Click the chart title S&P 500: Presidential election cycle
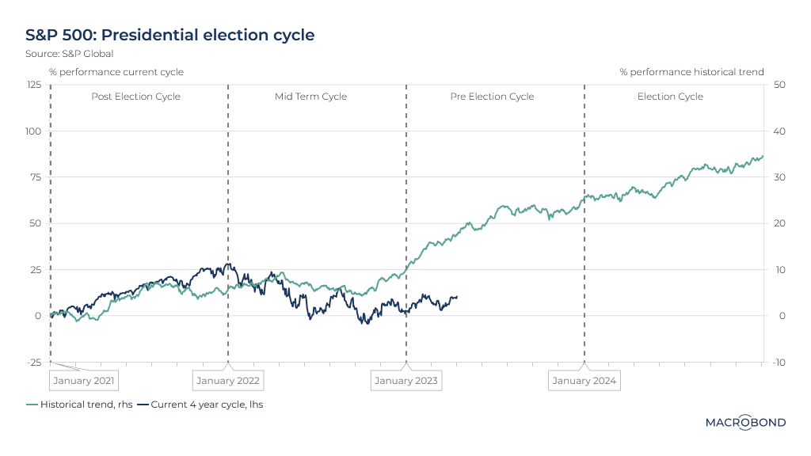The width and height of the screenshot is (811, 456). click(170, 35)
